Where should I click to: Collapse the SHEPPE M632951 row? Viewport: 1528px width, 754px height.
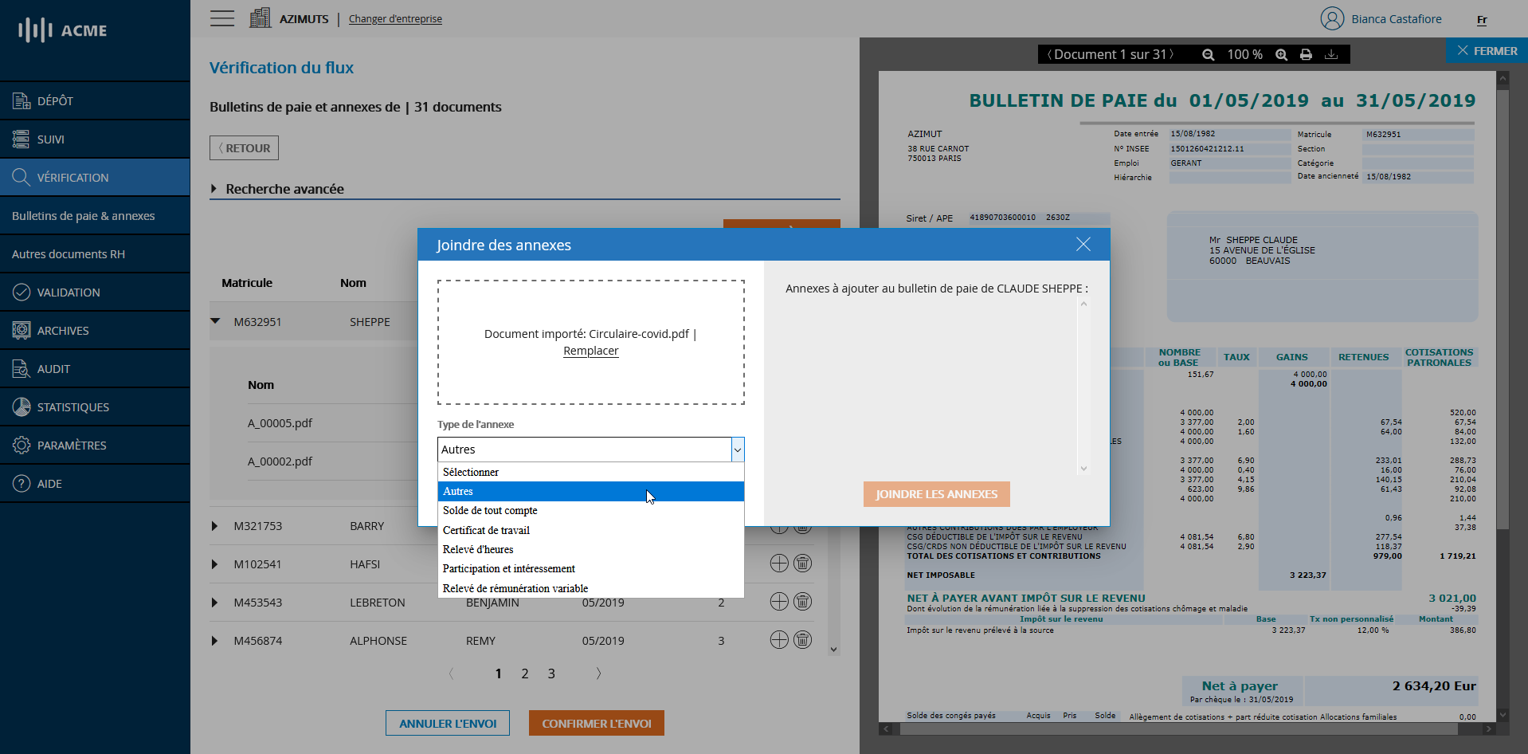click(215, 321)
